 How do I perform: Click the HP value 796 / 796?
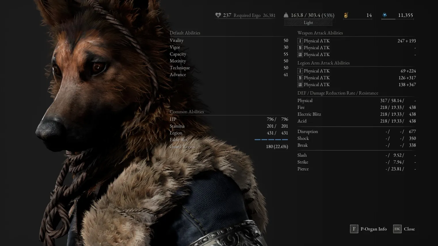(277, 119)
